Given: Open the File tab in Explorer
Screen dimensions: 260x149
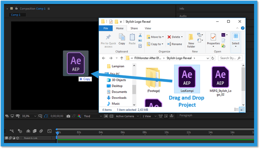Looking at the screenshot, I should 106,28.
